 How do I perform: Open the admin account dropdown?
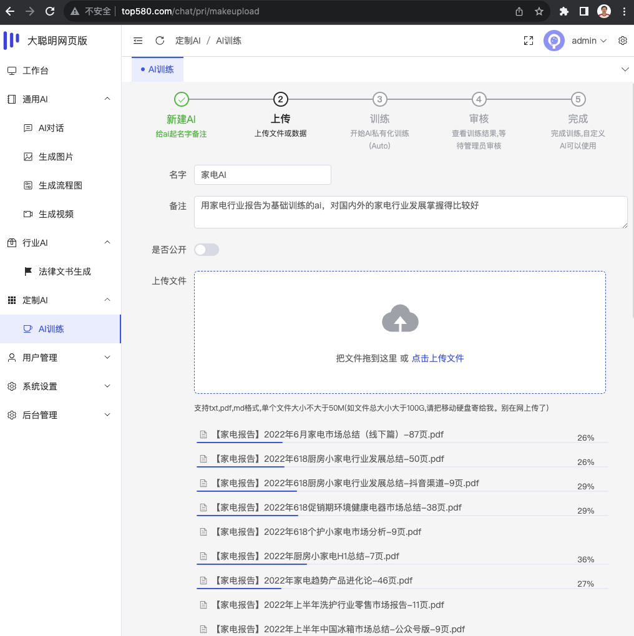[588, 41]
